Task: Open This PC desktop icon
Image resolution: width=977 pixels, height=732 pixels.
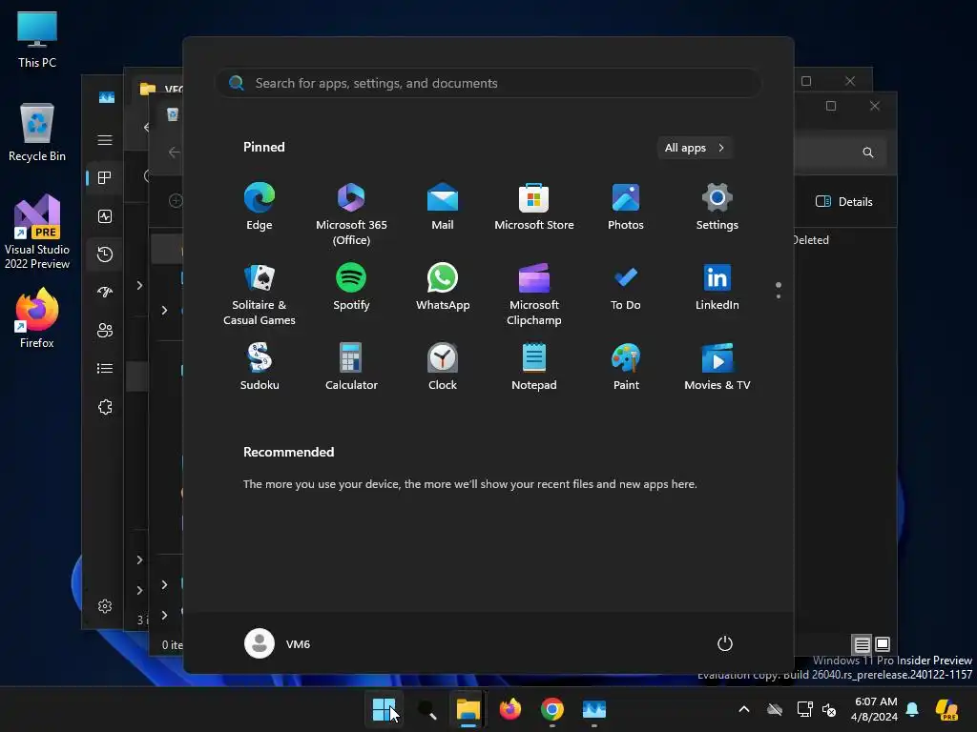Action: [37, 39]
